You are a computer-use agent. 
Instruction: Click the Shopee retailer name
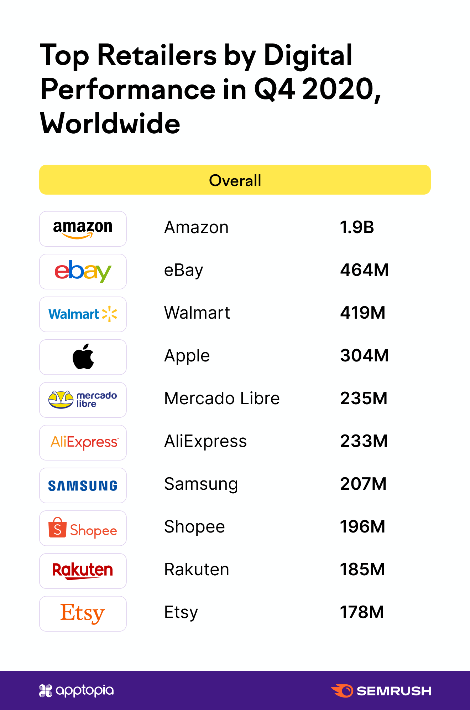(194, 527)
